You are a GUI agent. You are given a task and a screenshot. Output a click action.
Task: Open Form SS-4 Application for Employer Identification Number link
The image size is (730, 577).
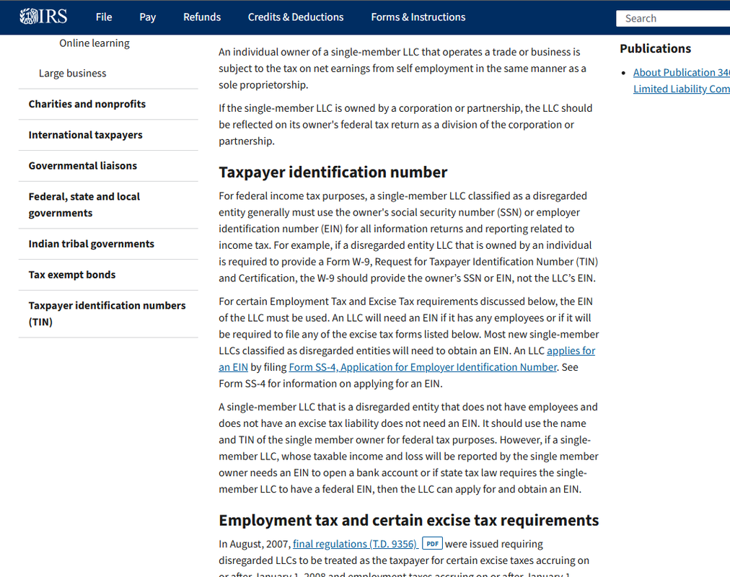pos(423,367)
